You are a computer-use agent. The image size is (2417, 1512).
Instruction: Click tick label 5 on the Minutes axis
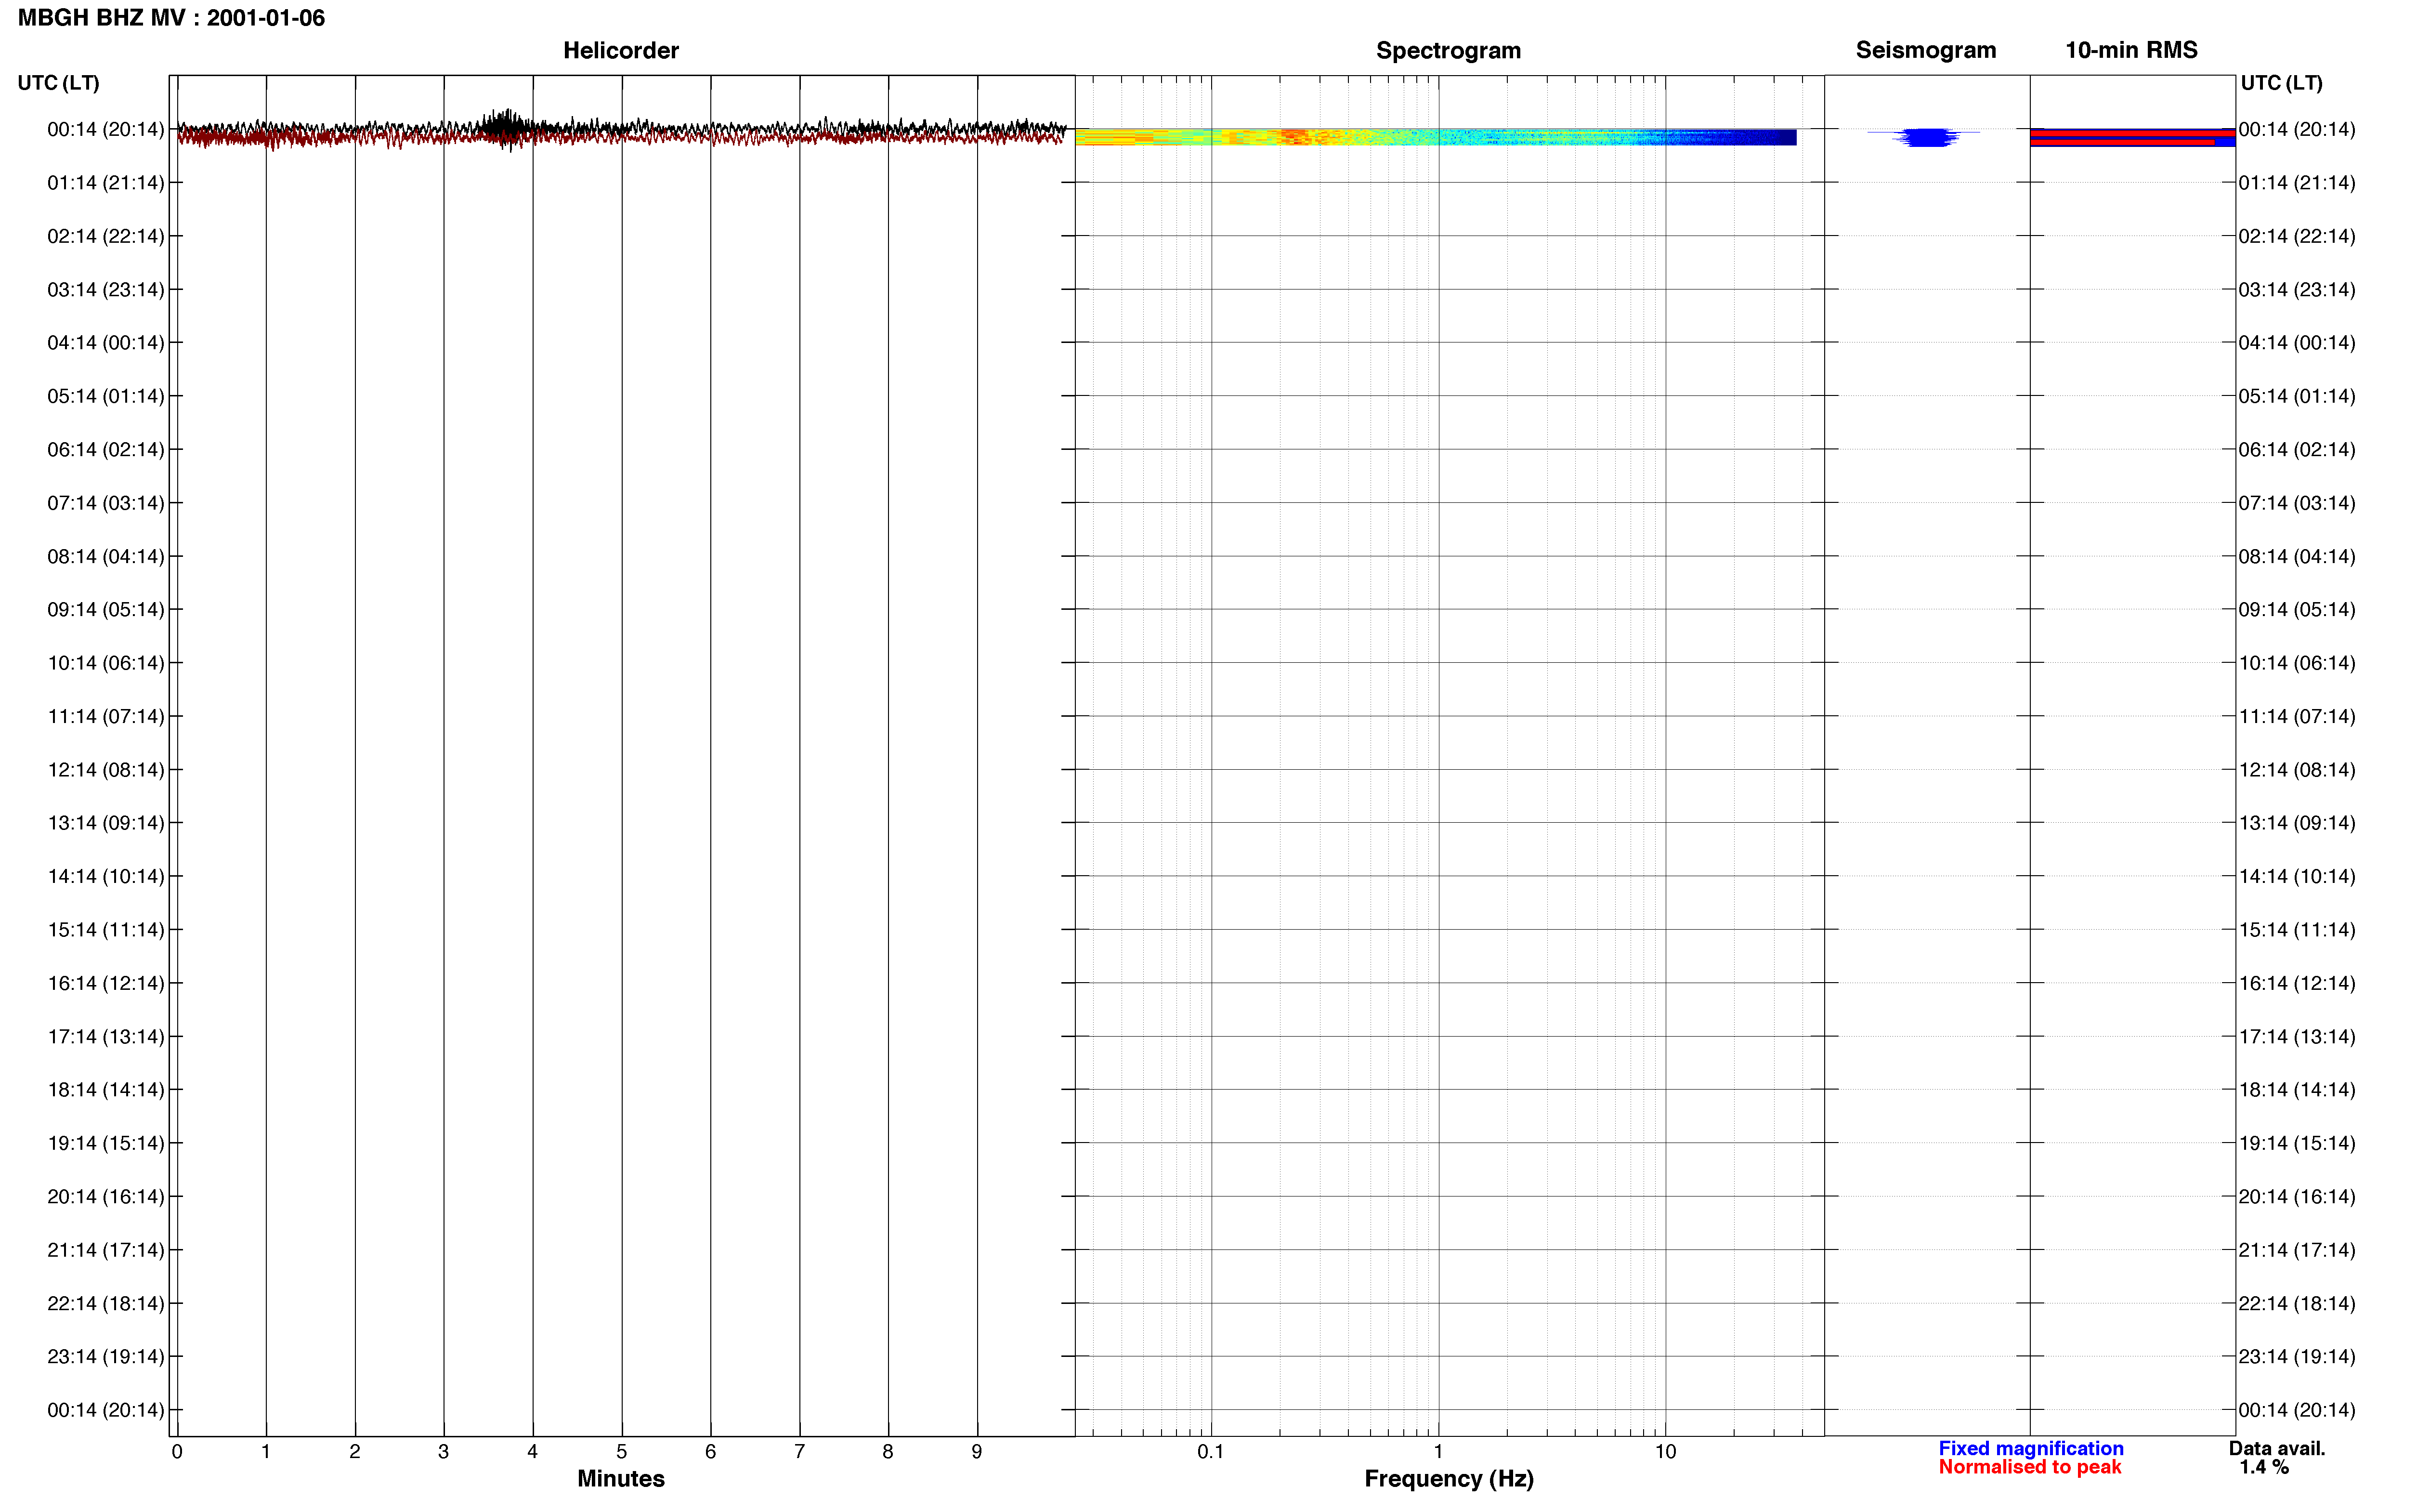tap(622, 1452)
